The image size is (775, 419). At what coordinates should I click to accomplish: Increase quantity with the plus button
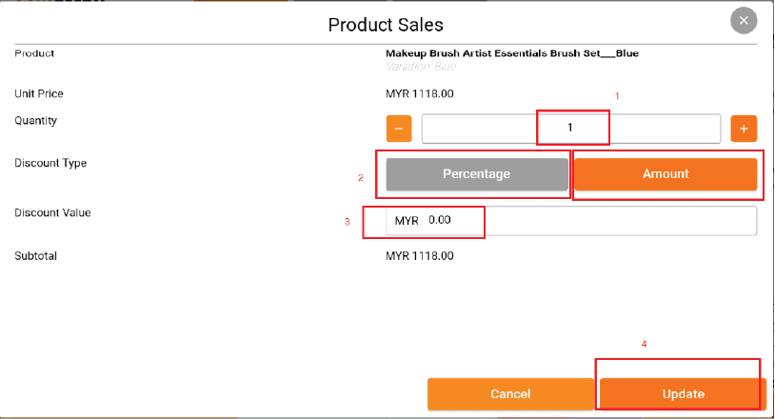[x=744, y=129]
